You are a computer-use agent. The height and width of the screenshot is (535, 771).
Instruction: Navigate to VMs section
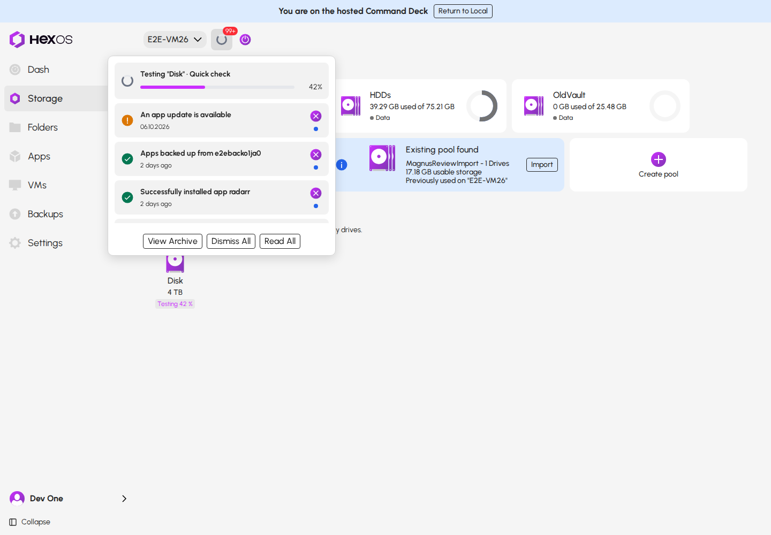(x=37, y=185)
